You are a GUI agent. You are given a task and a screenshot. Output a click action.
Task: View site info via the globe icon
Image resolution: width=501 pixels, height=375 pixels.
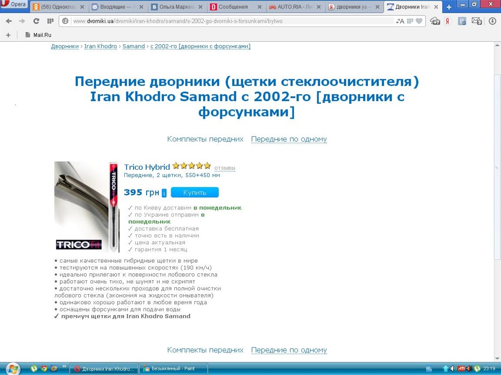coord(65,21)
